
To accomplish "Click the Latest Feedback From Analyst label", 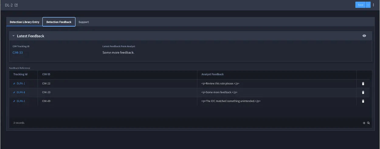I will point(119,46).
